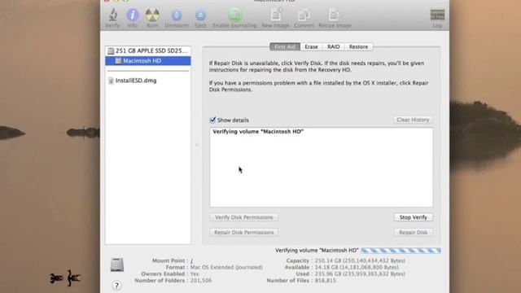Select the Macintosh HD volume
521x293 pixels.
(x=148, y=61)
